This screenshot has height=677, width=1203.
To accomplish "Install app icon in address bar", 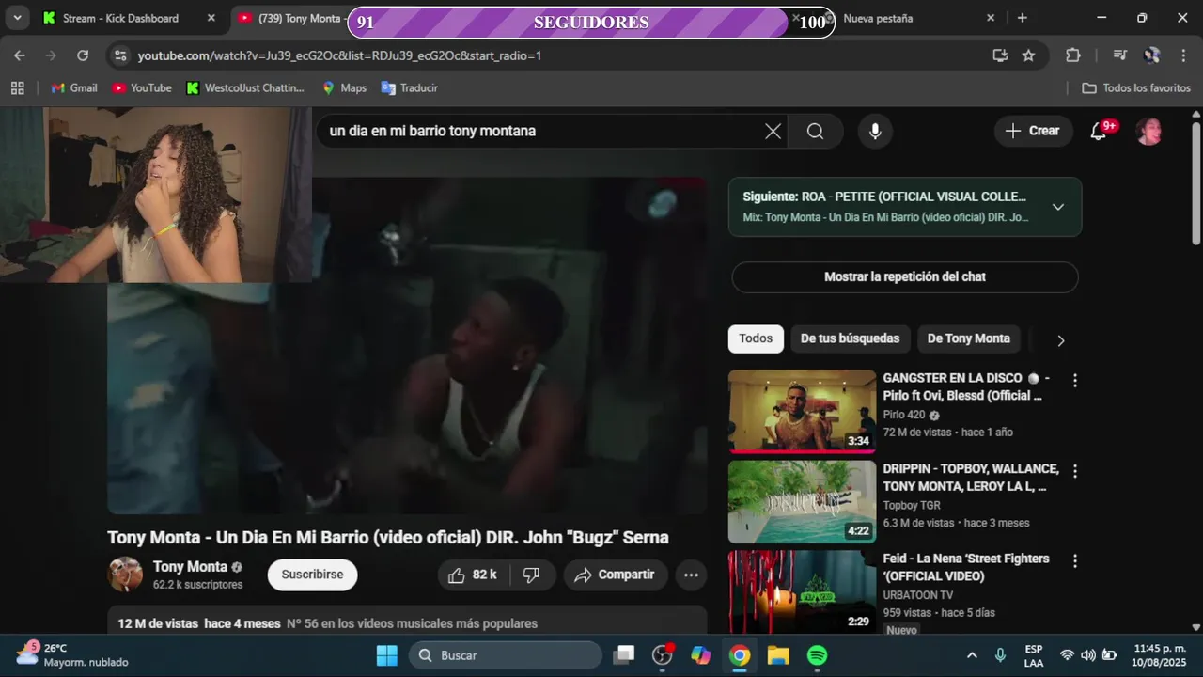I will coord(1000,55).
